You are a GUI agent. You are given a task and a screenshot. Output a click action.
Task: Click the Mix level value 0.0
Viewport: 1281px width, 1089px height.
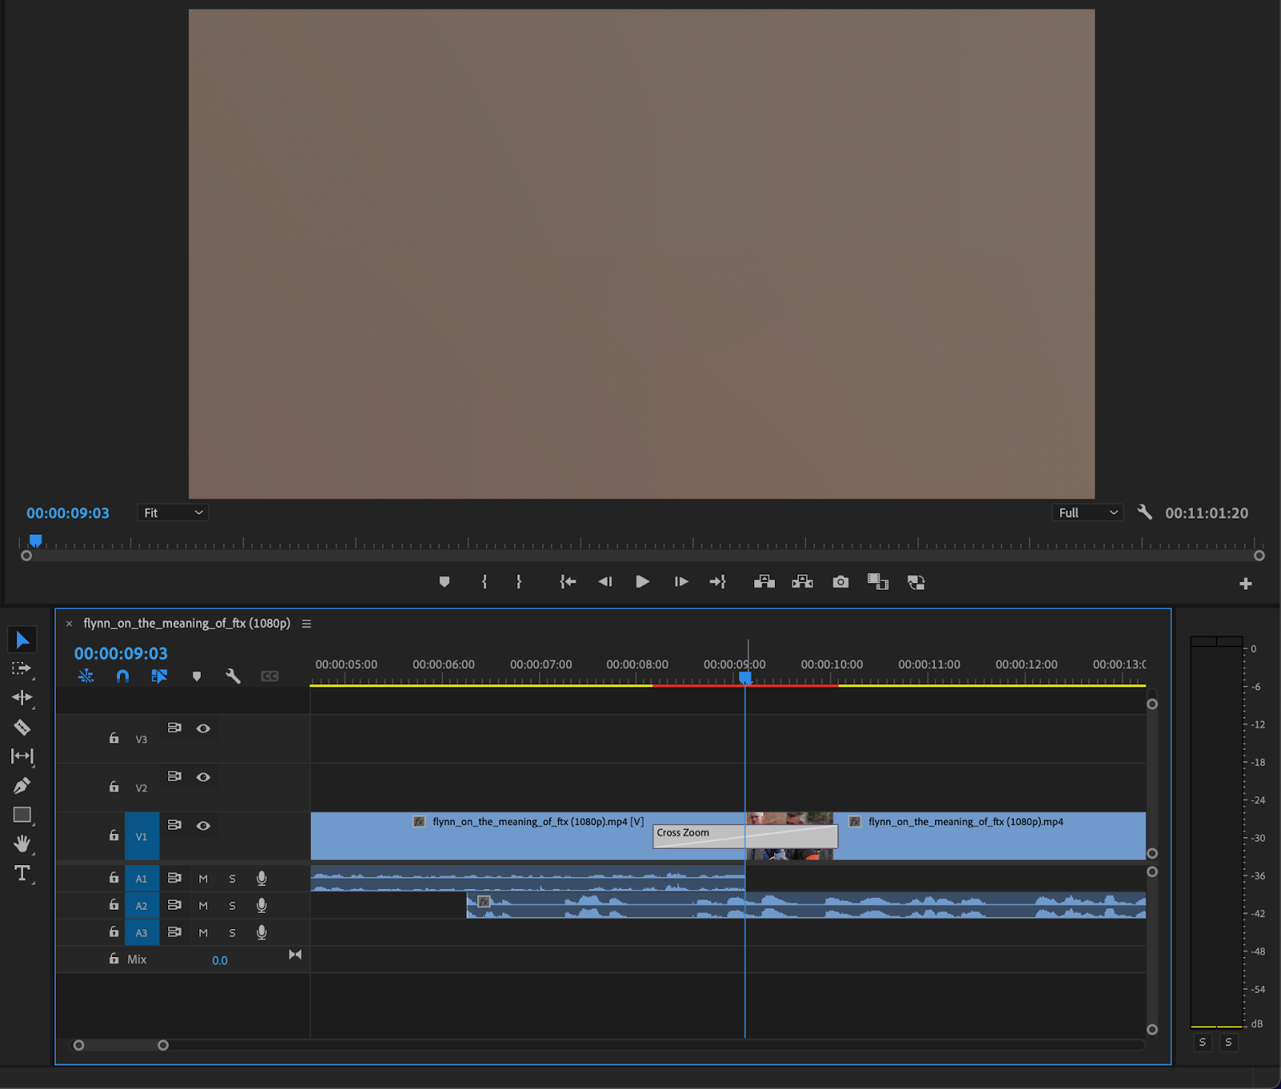[x=219, y=959]
